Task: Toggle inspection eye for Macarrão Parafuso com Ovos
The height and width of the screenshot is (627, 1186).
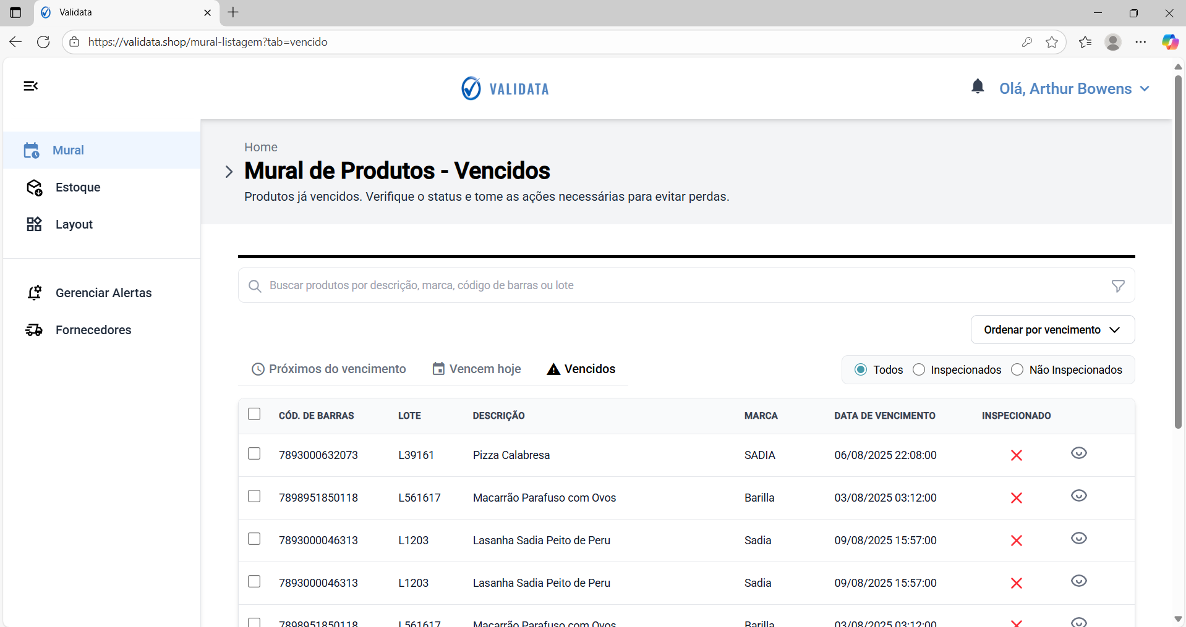Action: (x=1079, y=495)
